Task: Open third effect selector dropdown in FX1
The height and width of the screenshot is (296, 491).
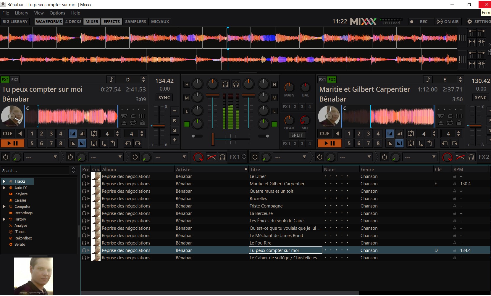Action: 171,157
